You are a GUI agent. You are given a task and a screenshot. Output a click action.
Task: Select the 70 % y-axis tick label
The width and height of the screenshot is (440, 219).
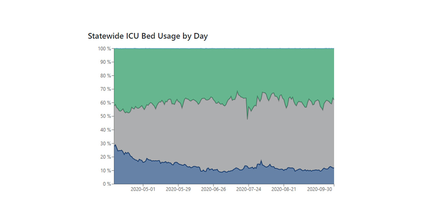coord(105,89)
